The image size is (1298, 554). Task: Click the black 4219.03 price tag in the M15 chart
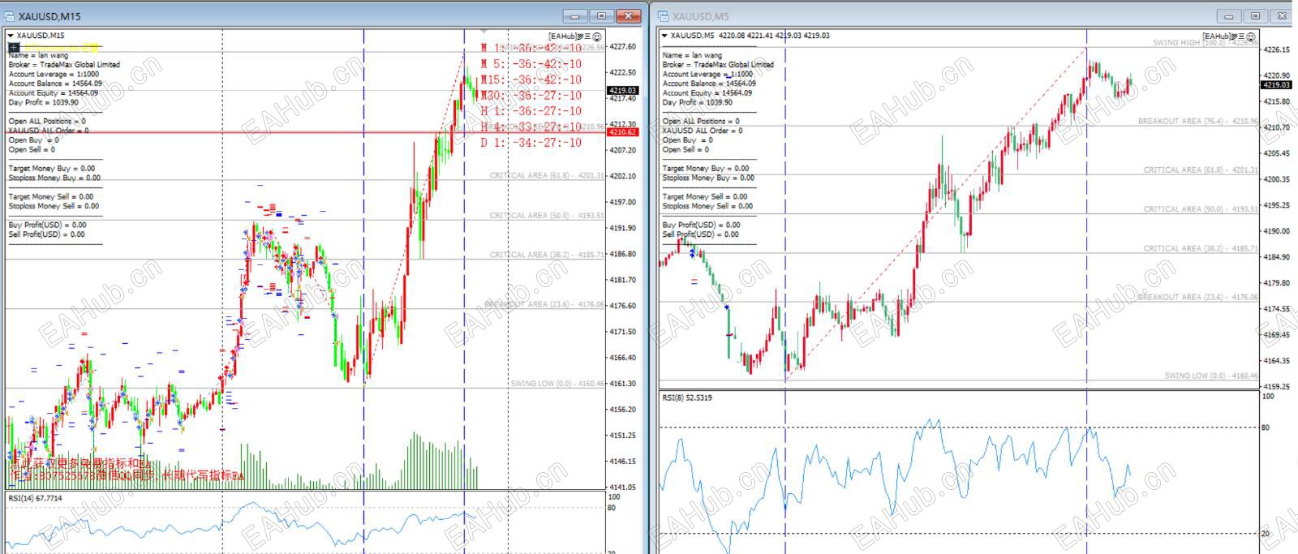622,91
